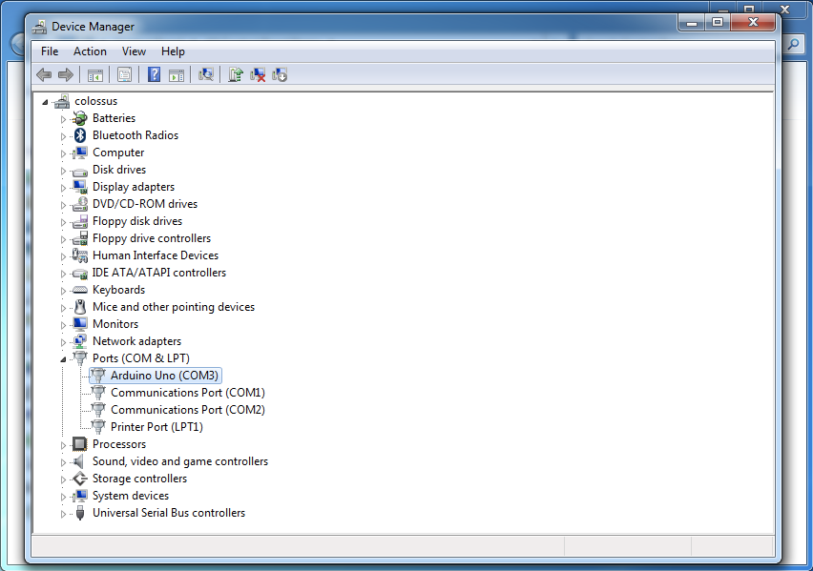This screenshot has height=571, width=813.
Task: Click the Uninstall device icon with red X
Action: [258, 74]
